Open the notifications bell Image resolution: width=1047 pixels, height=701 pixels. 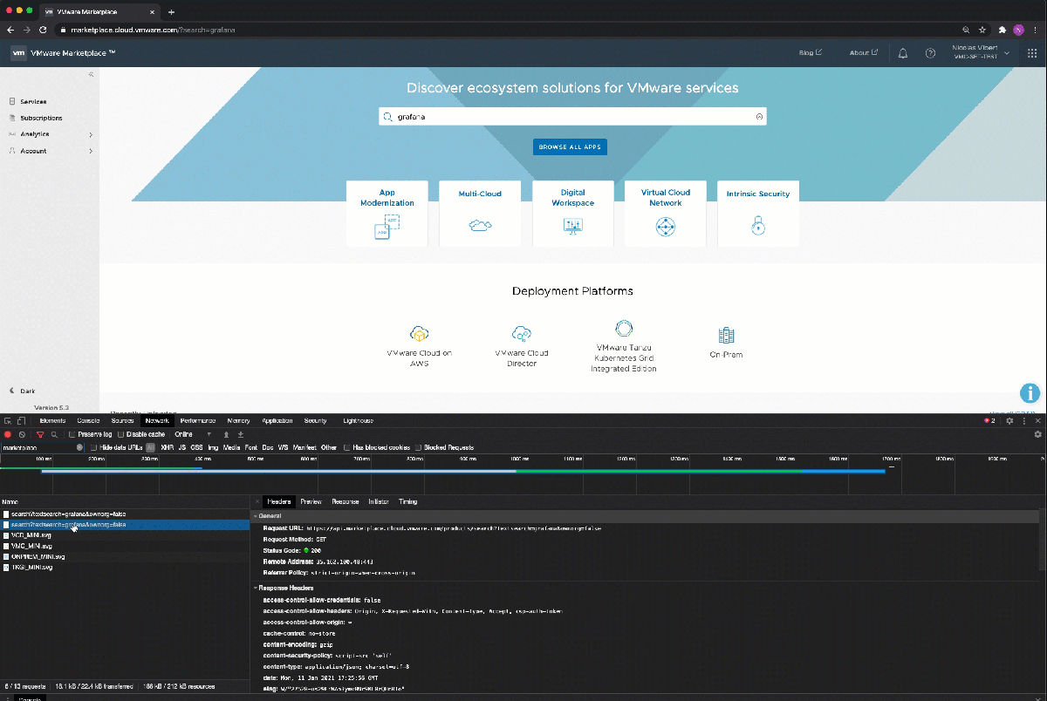click(x=903, y=53)
